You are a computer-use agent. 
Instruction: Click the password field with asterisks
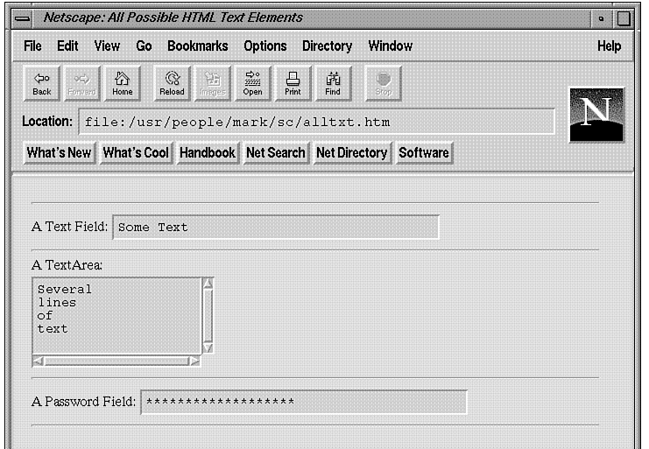(x=303, y=402)
